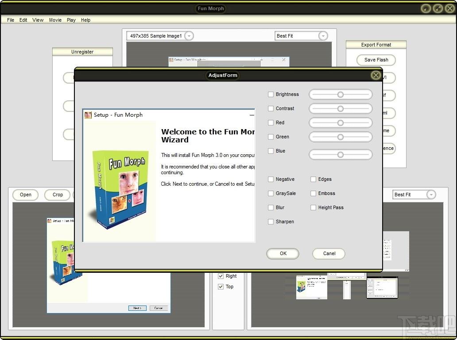
Task: Enable the Blur effect checkbox
Action: point(271,207)
